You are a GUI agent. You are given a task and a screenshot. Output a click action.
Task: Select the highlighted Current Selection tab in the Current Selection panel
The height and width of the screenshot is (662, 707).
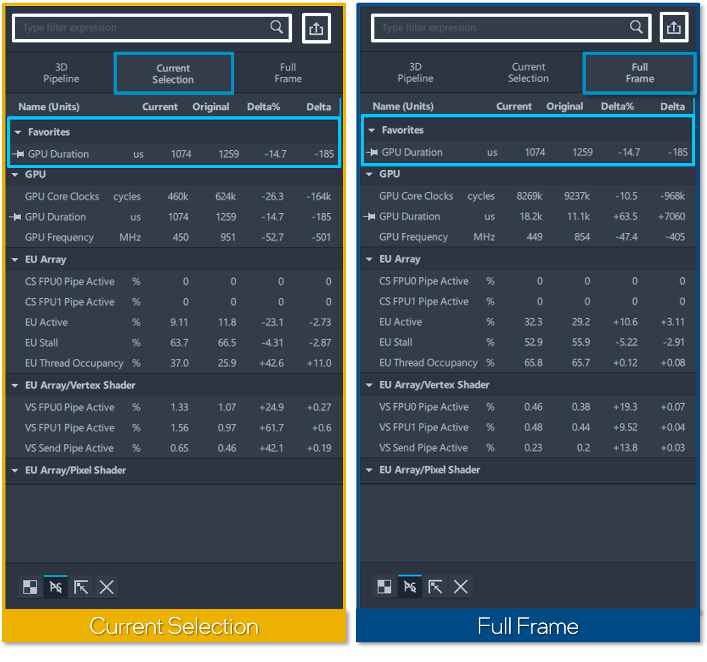click(173, 73)
